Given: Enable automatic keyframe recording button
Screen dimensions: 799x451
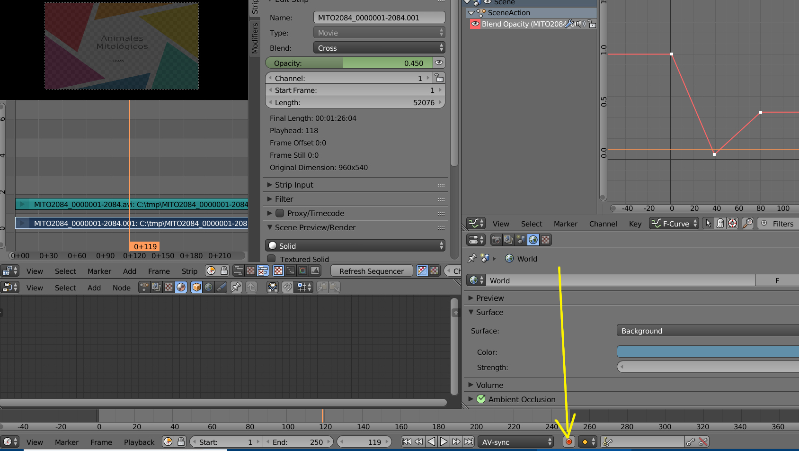Looking at the screenshot, I should tap(568, 442).
